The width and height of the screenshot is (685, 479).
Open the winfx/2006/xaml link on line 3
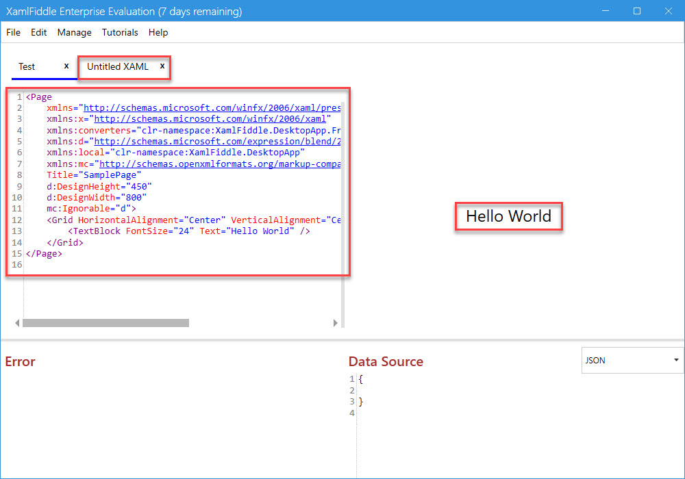(x=210, y=118)
